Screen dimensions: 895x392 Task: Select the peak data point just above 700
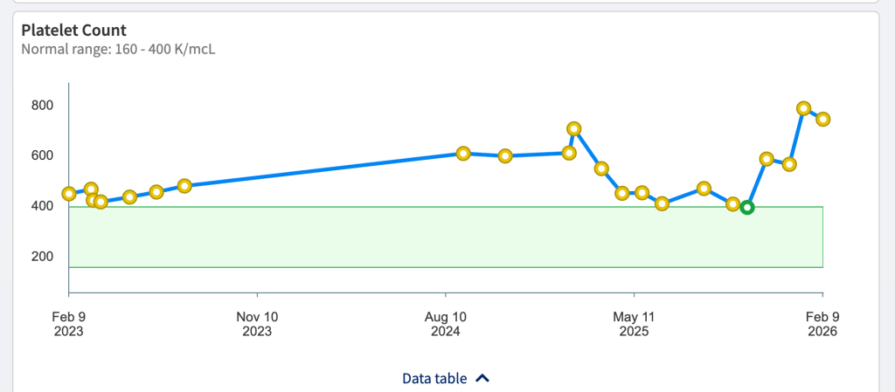coord(574,128)
